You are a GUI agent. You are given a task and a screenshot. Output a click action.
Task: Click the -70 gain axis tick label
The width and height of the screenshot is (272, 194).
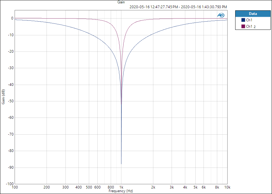[11, 134]
